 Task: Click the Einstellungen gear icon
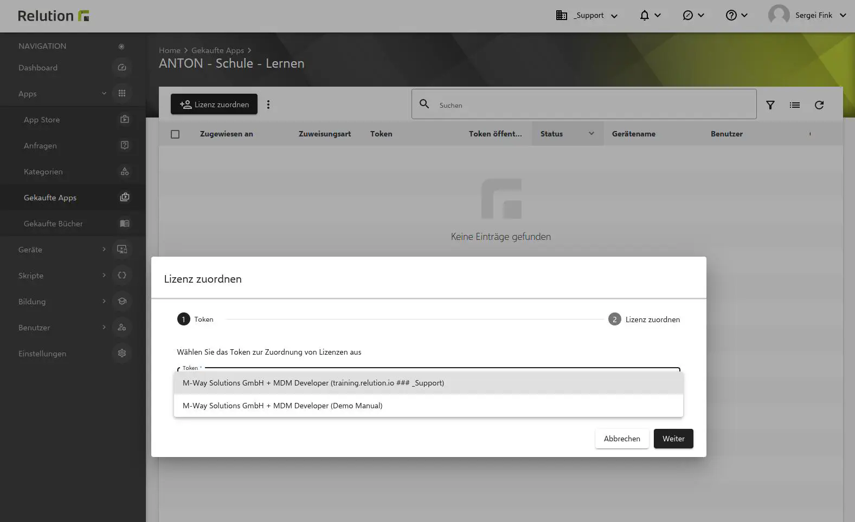click(x=122, y=353)
